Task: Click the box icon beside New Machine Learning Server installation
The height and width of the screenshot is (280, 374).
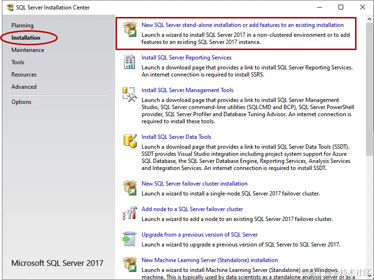Action: (x=130, y=264)
